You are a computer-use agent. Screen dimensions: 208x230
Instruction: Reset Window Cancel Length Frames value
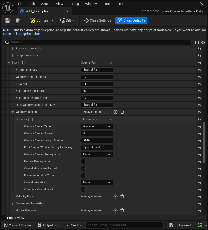(199, 141)
